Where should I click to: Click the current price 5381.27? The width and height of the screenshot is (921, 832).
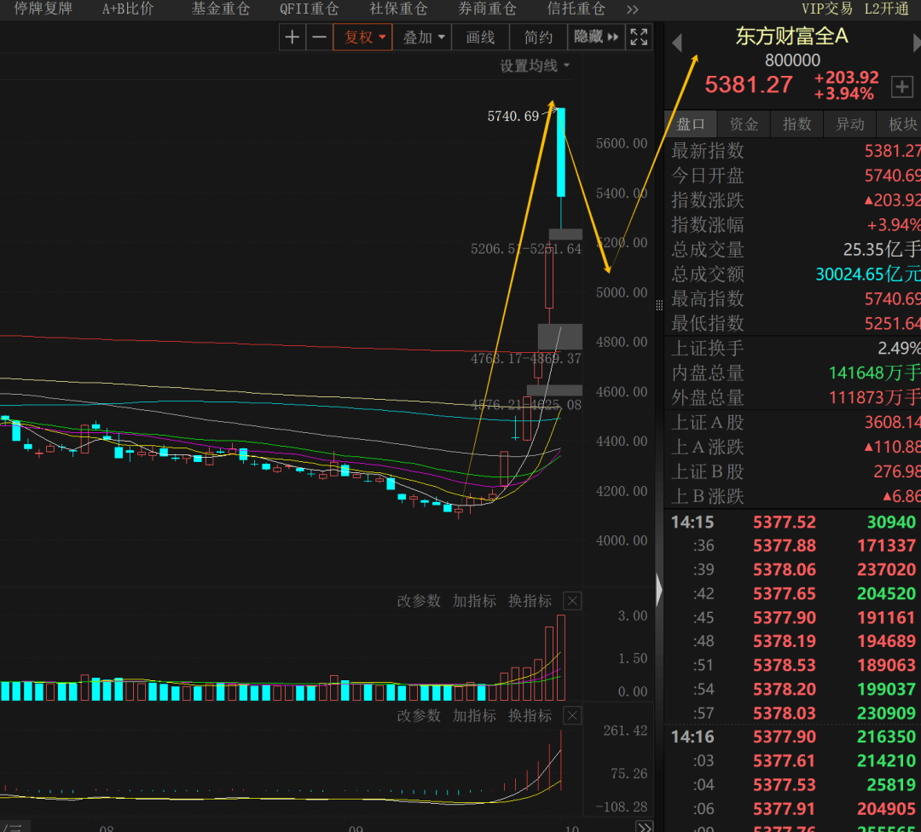(749, 85)
